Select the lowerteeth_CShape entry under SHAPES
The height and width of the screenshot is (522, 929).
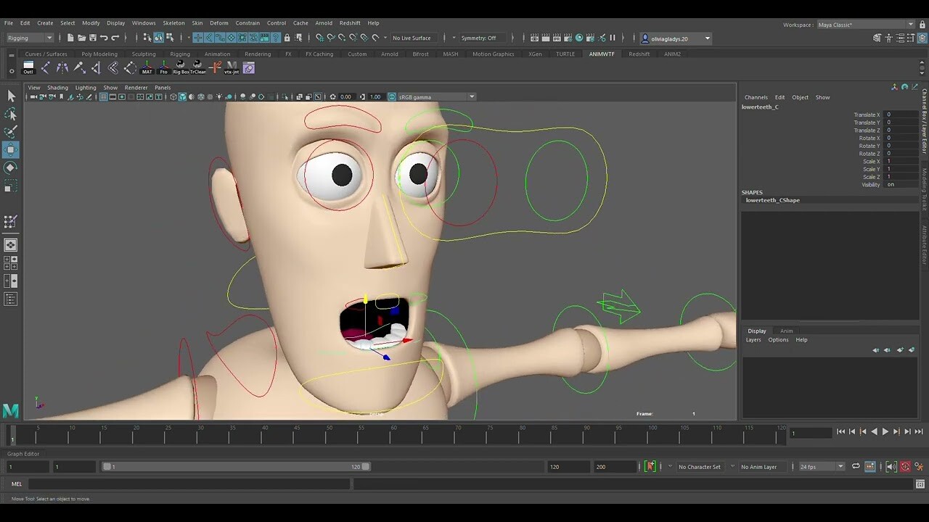point(772,200)
